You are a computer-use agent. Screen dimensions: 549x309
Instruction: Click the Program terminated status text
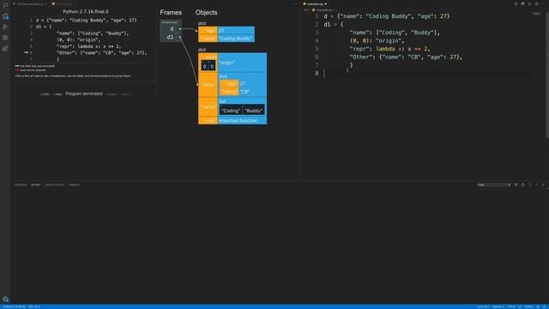pyautogui.click(x=84, y=94)
